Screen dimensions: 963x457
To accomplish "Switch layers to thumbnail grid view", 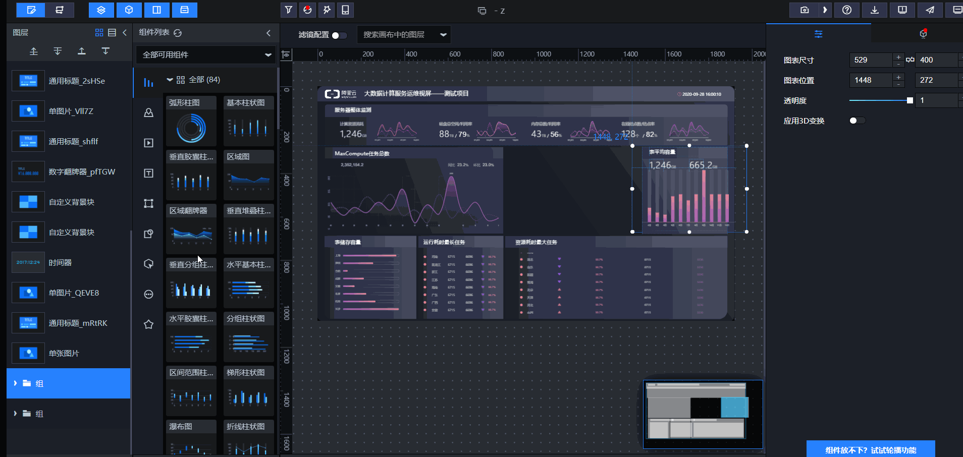I will [99, 32].
